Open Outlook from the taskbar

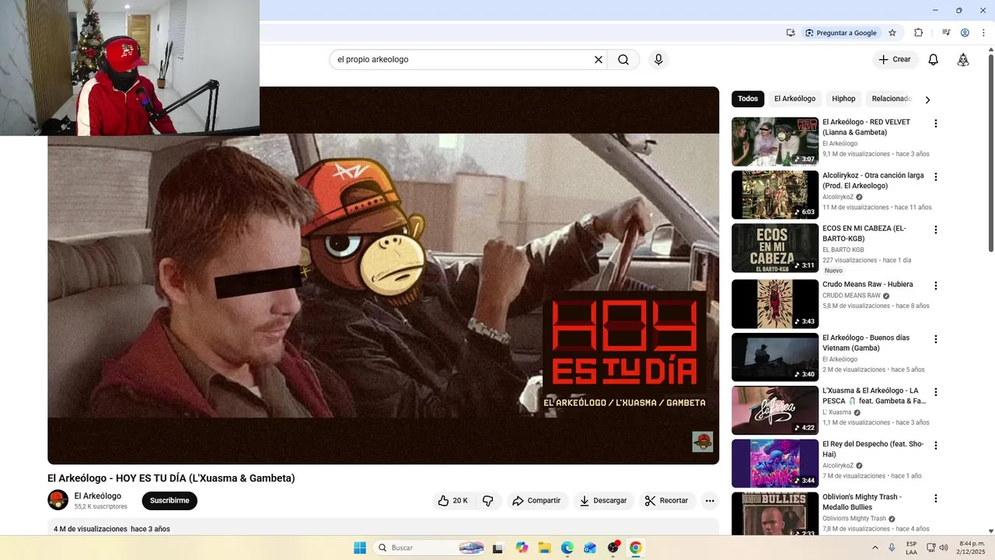[590, 548]
